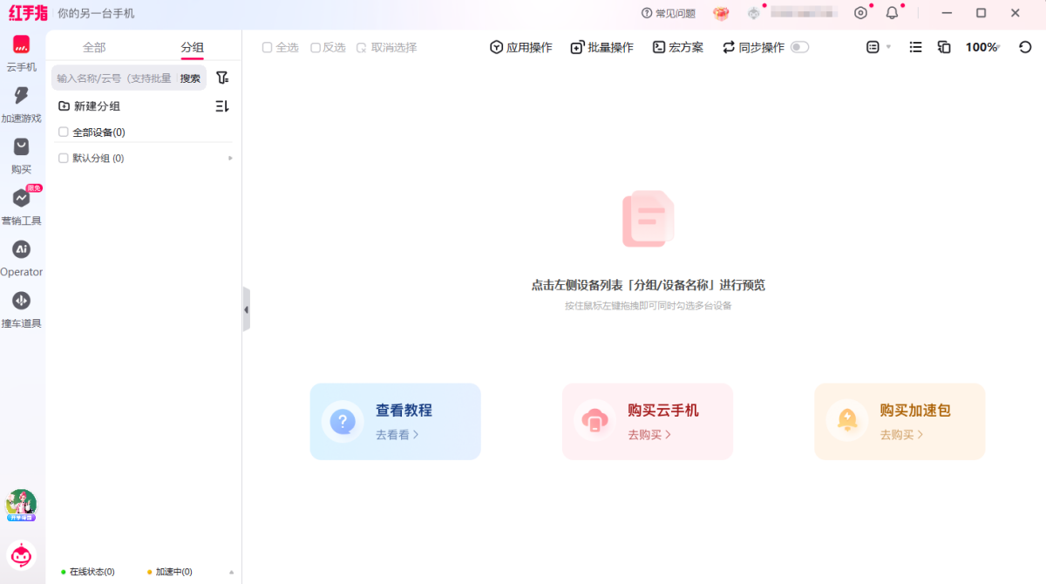Viewport: 1046px width, 584px height.
Task: Open 撞车道具 in the sidebar
Action: click(21, 309)
